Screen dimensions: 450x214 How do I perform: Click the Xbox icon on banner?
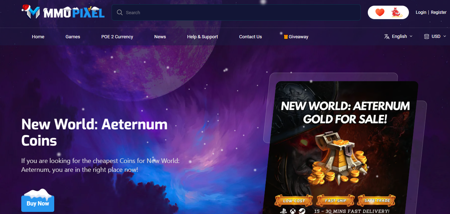click(x=293, y=211)
